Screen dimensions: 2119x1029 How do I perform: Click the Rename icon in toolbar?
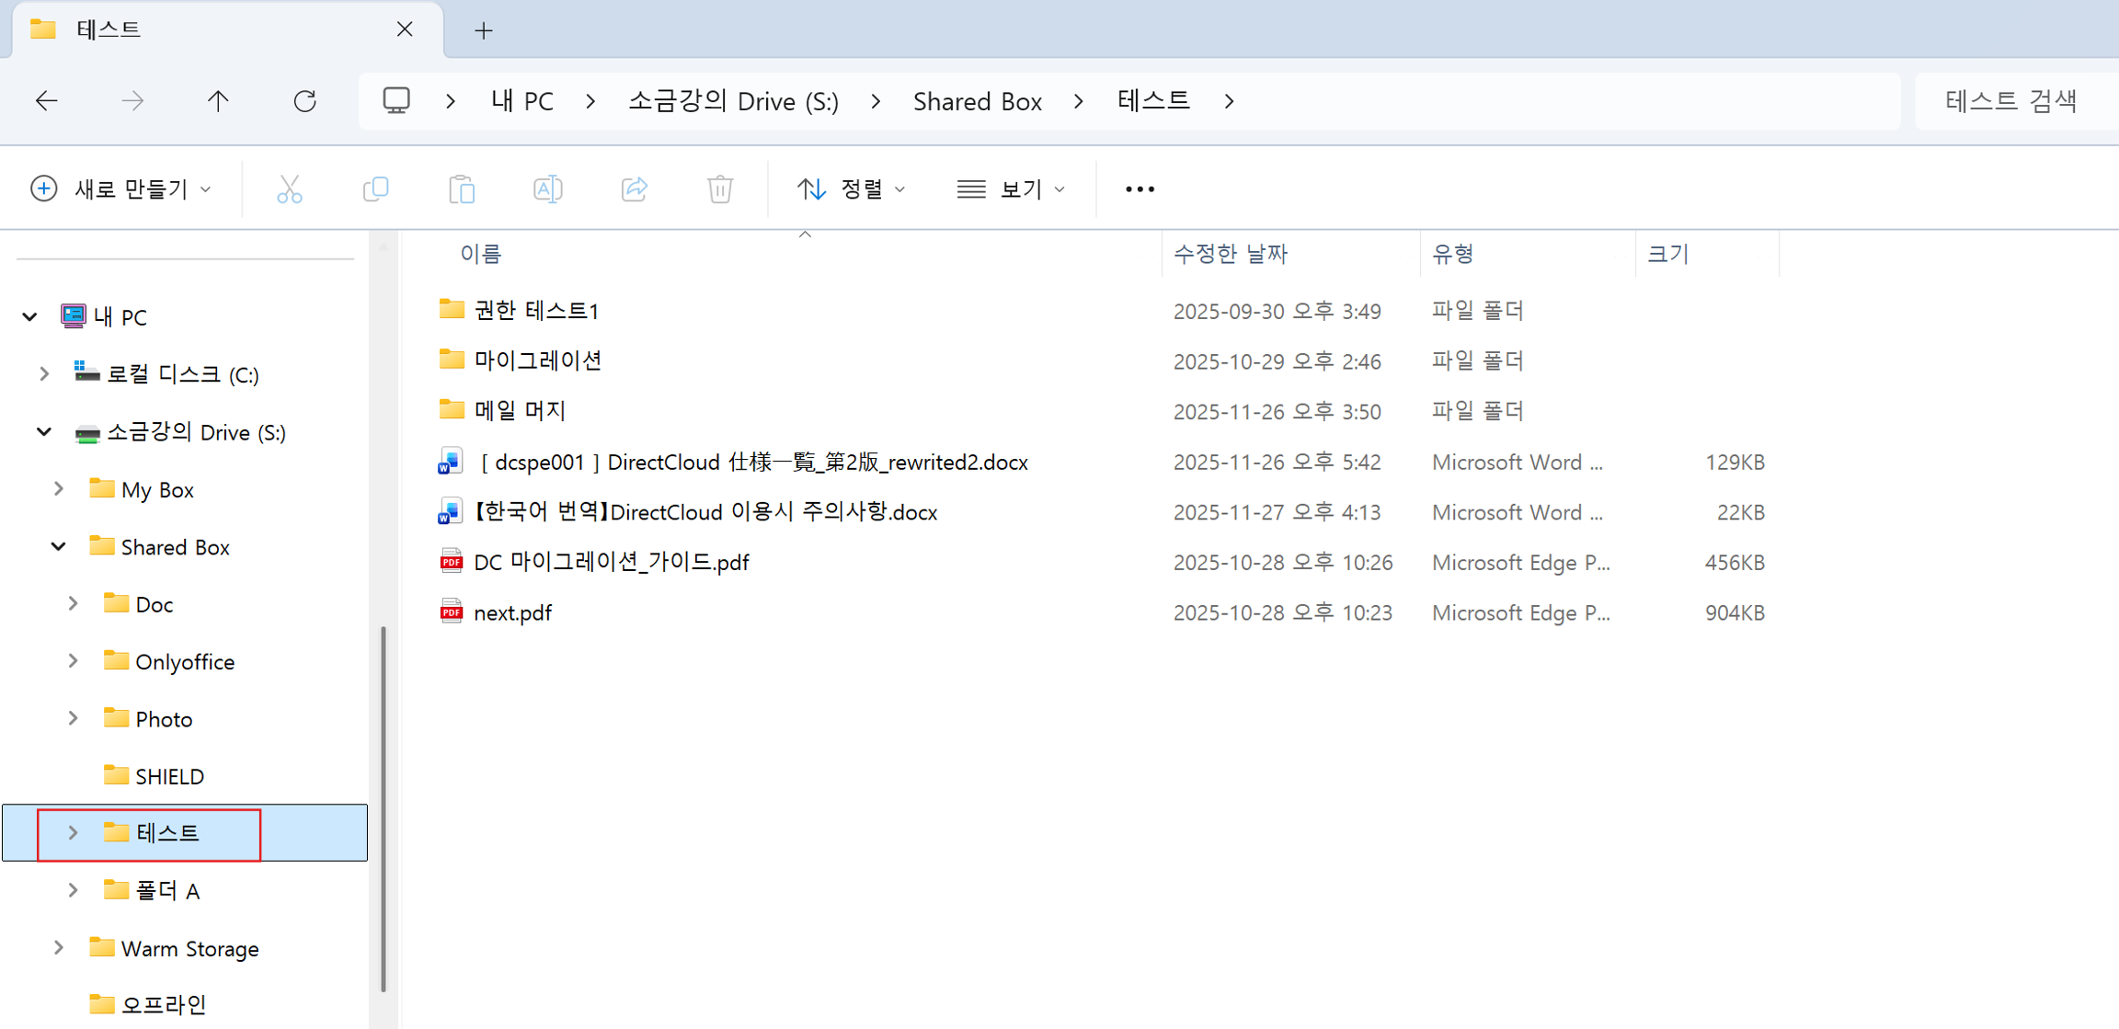[x=548, y=189]
